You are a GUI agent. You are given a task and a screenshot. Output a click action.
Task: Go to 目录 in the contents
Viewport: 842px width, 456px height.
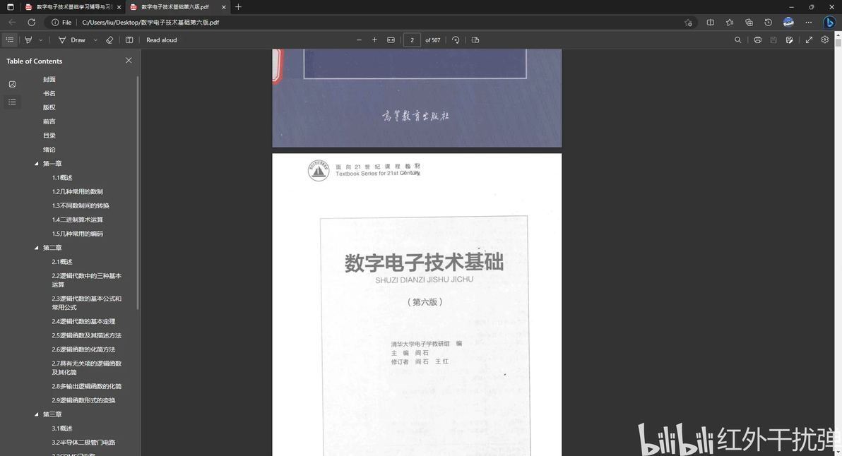[49, 136]
